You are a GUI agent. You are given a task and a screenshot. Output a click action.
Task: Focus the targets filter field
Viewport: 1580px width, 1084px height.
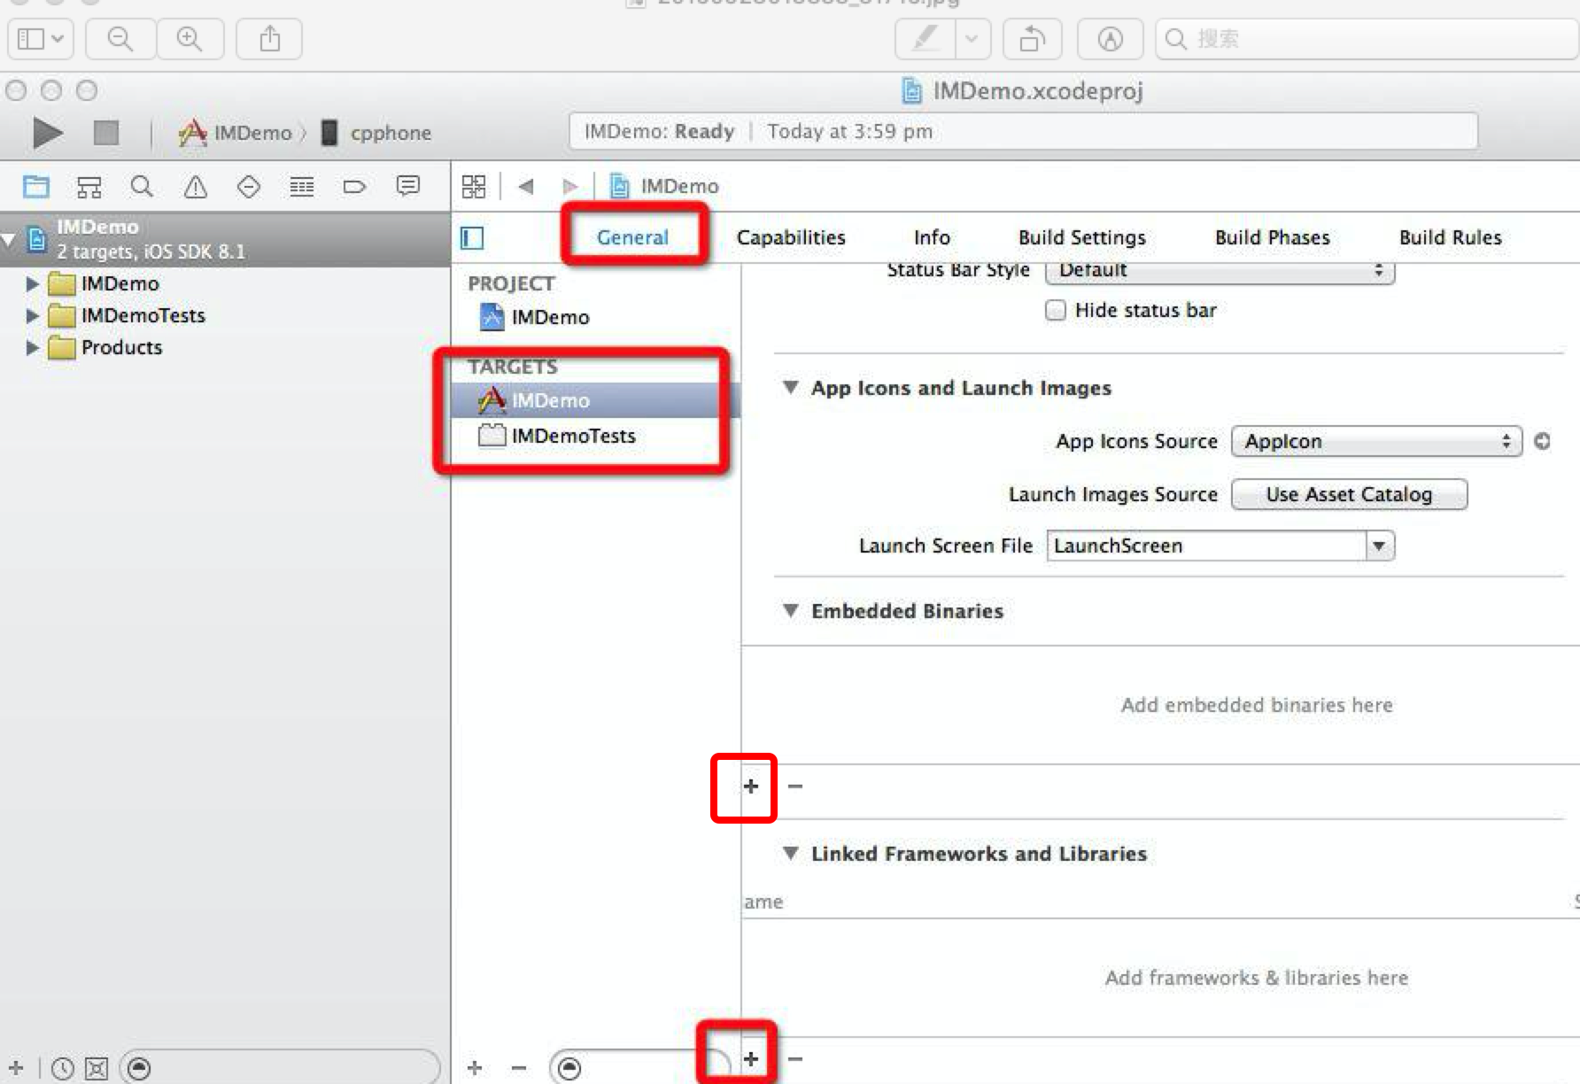(639, 1068)
